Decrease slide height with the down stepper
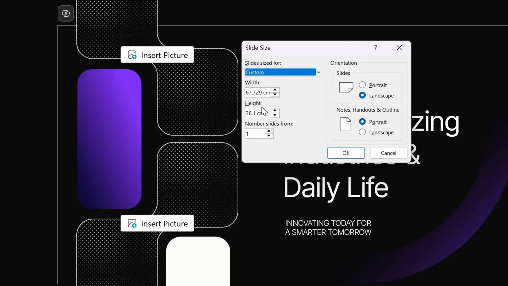Screen dimensions: 508x286 click(275, 115)
